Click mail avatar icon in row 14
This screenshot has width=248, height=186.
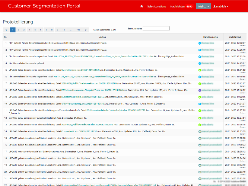click(x=200, y=132)
